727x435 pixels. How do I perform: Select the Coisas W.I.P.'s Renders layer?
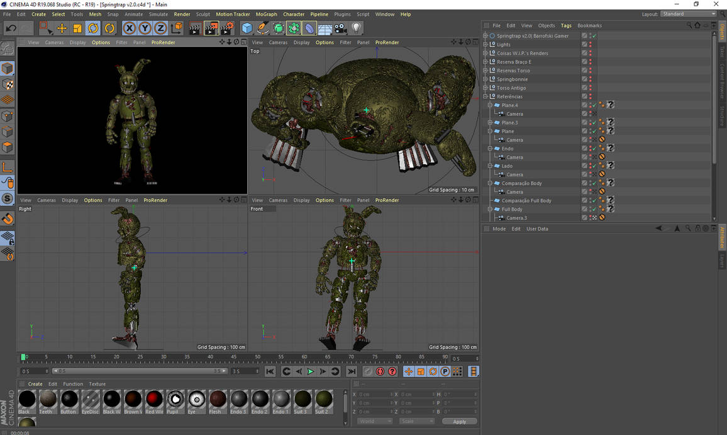pos(522,54)
